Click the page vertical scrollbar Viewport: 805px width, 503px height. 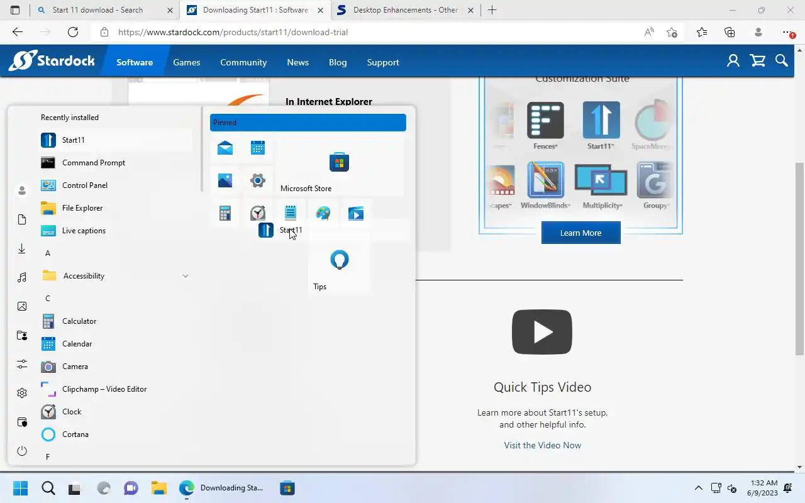coord(800,258)
